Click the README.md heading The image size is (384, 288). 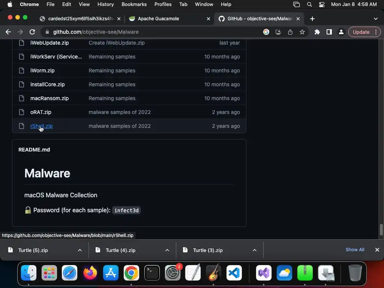tap(34, 150)
